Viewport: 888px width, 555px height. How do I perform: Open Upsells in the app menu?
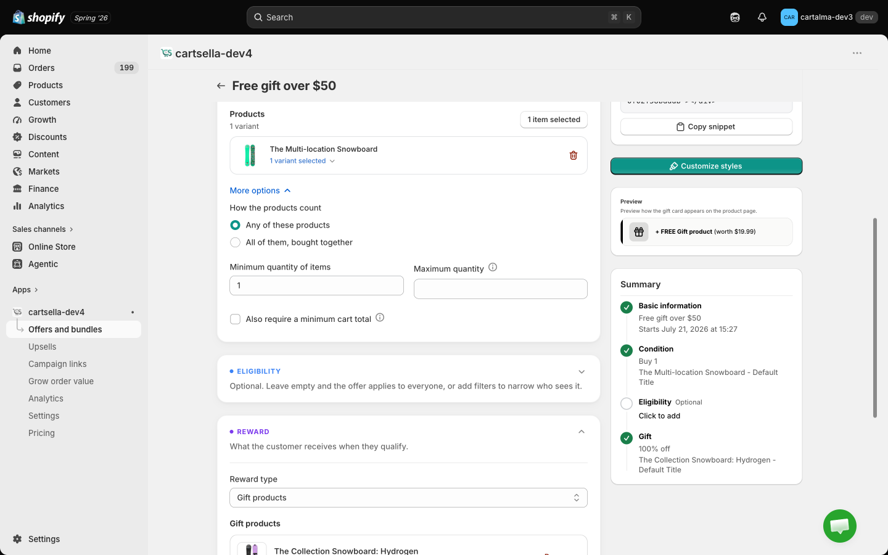tap(42, 347)
